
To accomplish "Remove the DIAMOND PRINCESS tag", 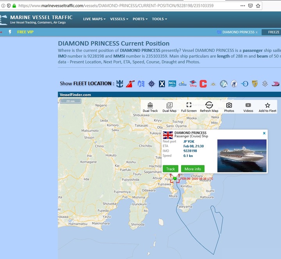I will tap(257, 32).
